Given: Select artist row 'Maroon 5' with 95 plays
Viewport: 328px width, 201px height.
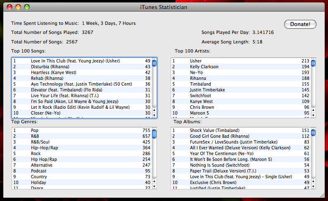Looking at the screenshot, I should pyautogui.click(x=241, y=113).
